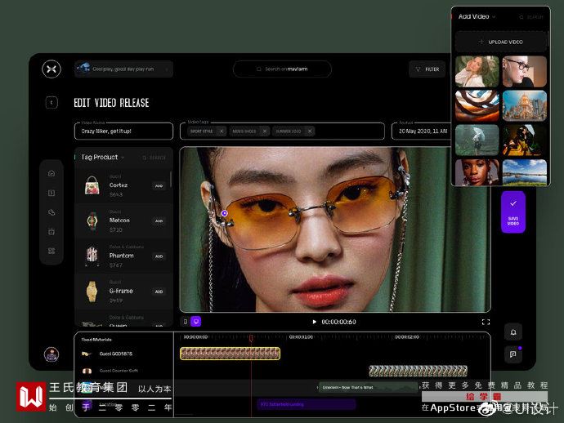Image resolution: width=564 pixels, height=423 pixels.
Task: Select the second sunglasses timeline clip
Action: [x=418, y=371]
